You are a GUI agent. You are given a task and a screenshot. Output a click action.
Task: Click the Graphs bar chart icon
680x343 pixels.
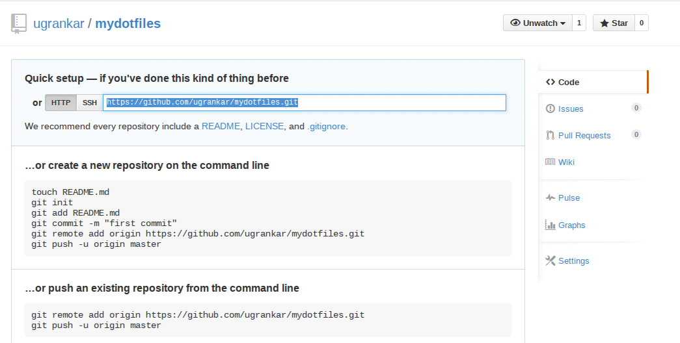point(551,225)
